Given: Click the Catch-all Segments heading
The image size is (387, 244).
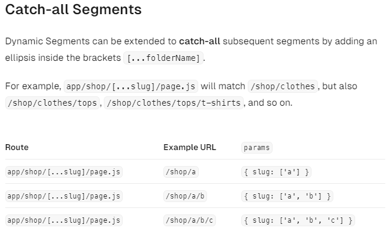Looking at the screenshot, I should click(x=73, y=10).
